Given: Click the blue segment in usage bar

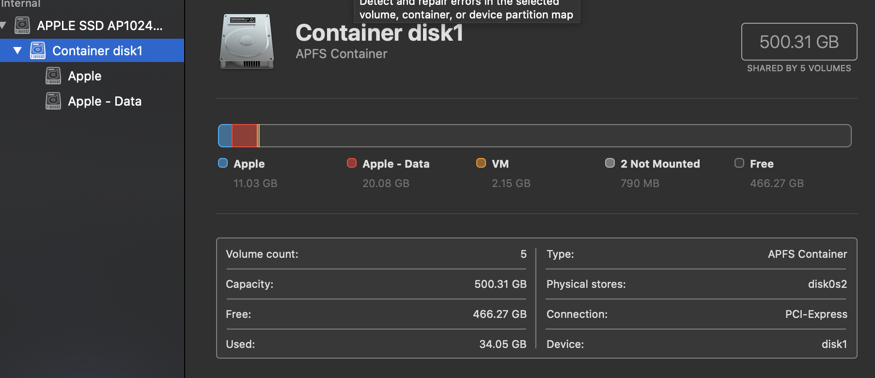Looking at the screenshot, I should 225,136.
